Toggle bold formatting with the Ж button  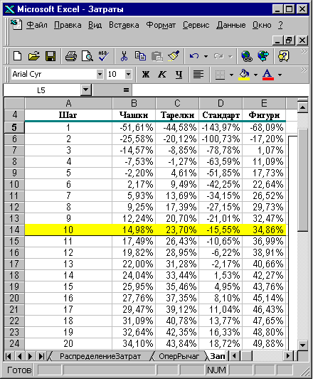click(146, 75)
